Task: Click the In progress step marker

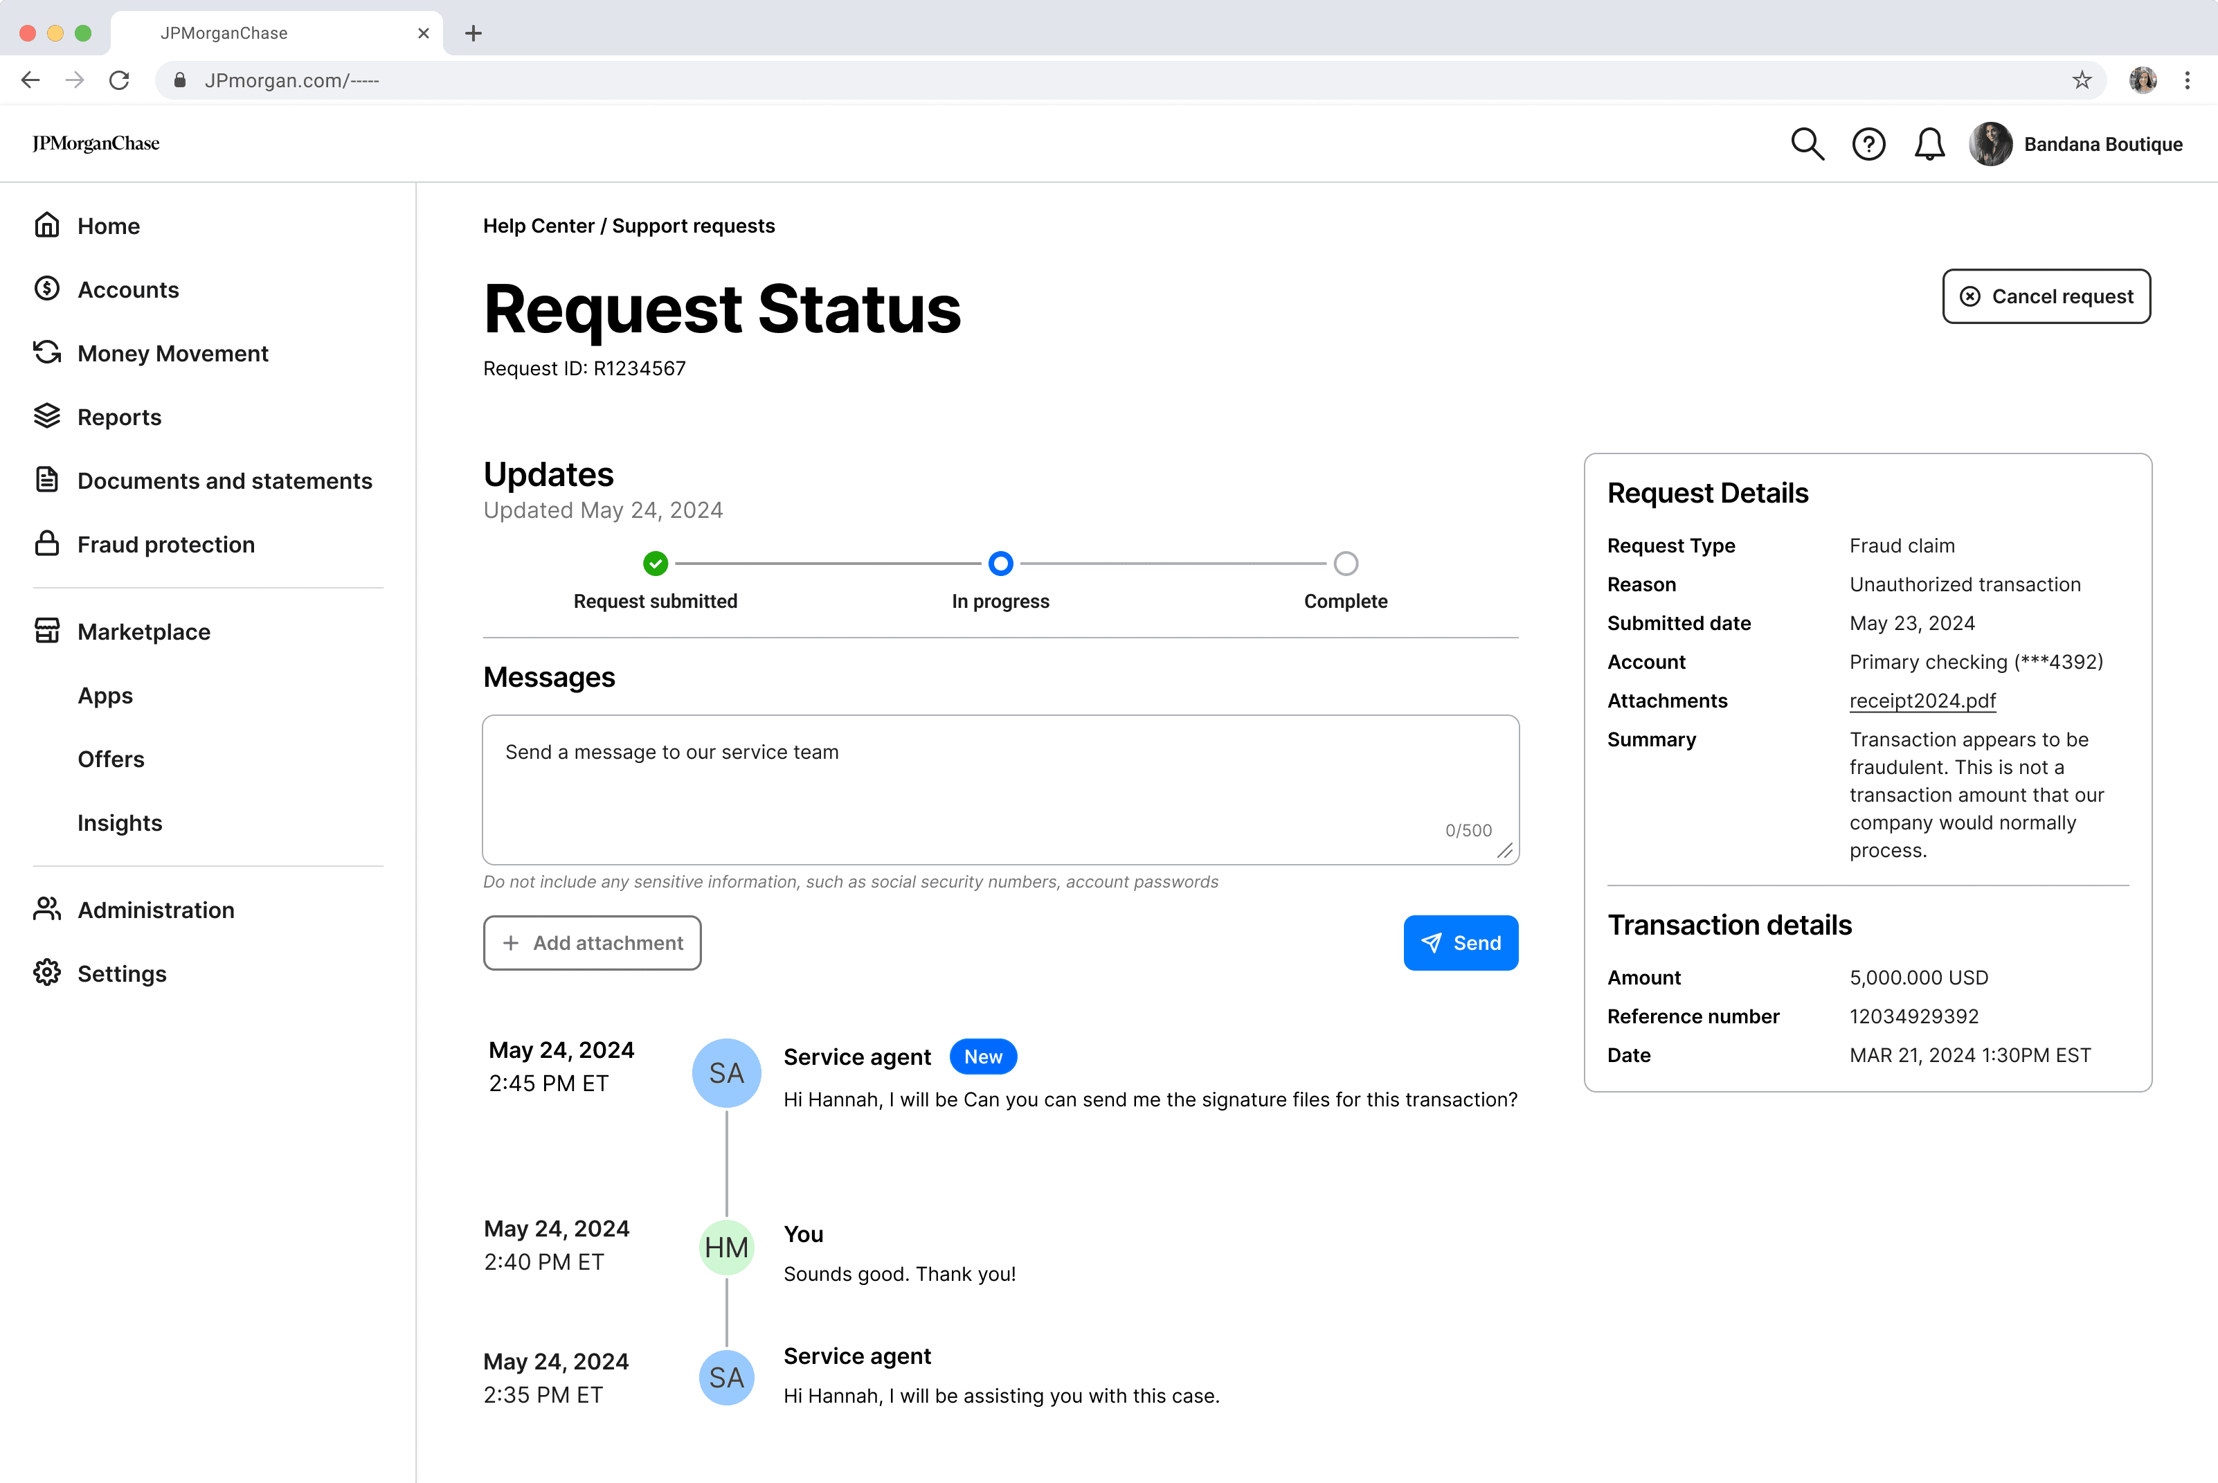Action: 1000,564
